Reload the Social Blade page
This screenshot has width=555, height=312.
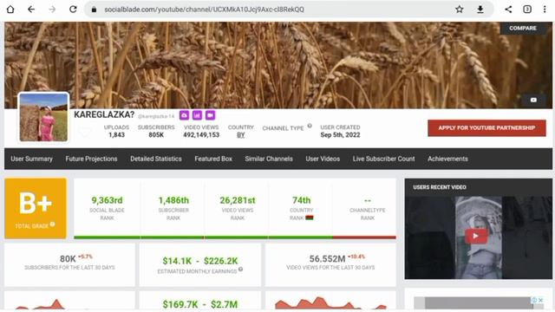(x=73, y=10)
